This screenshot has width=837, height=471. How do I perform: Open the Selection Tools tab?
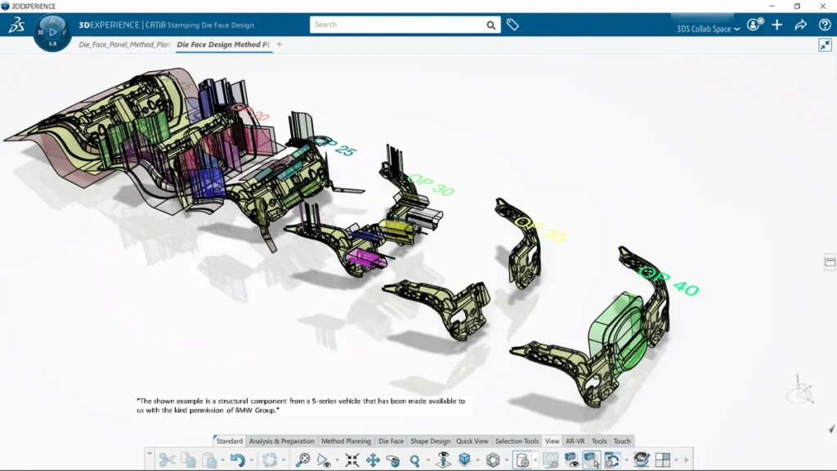[517, 441]
